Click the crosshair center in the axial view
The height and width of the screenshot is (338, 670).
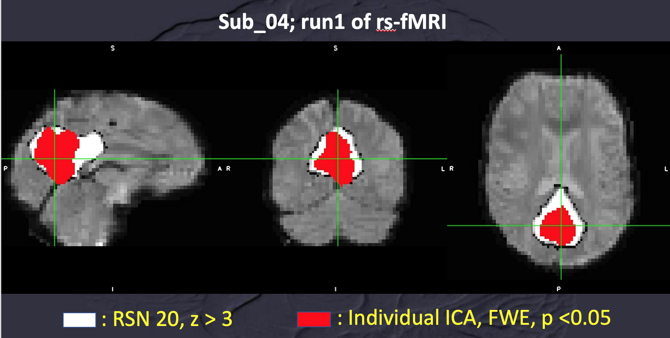(x=561, y=226)
